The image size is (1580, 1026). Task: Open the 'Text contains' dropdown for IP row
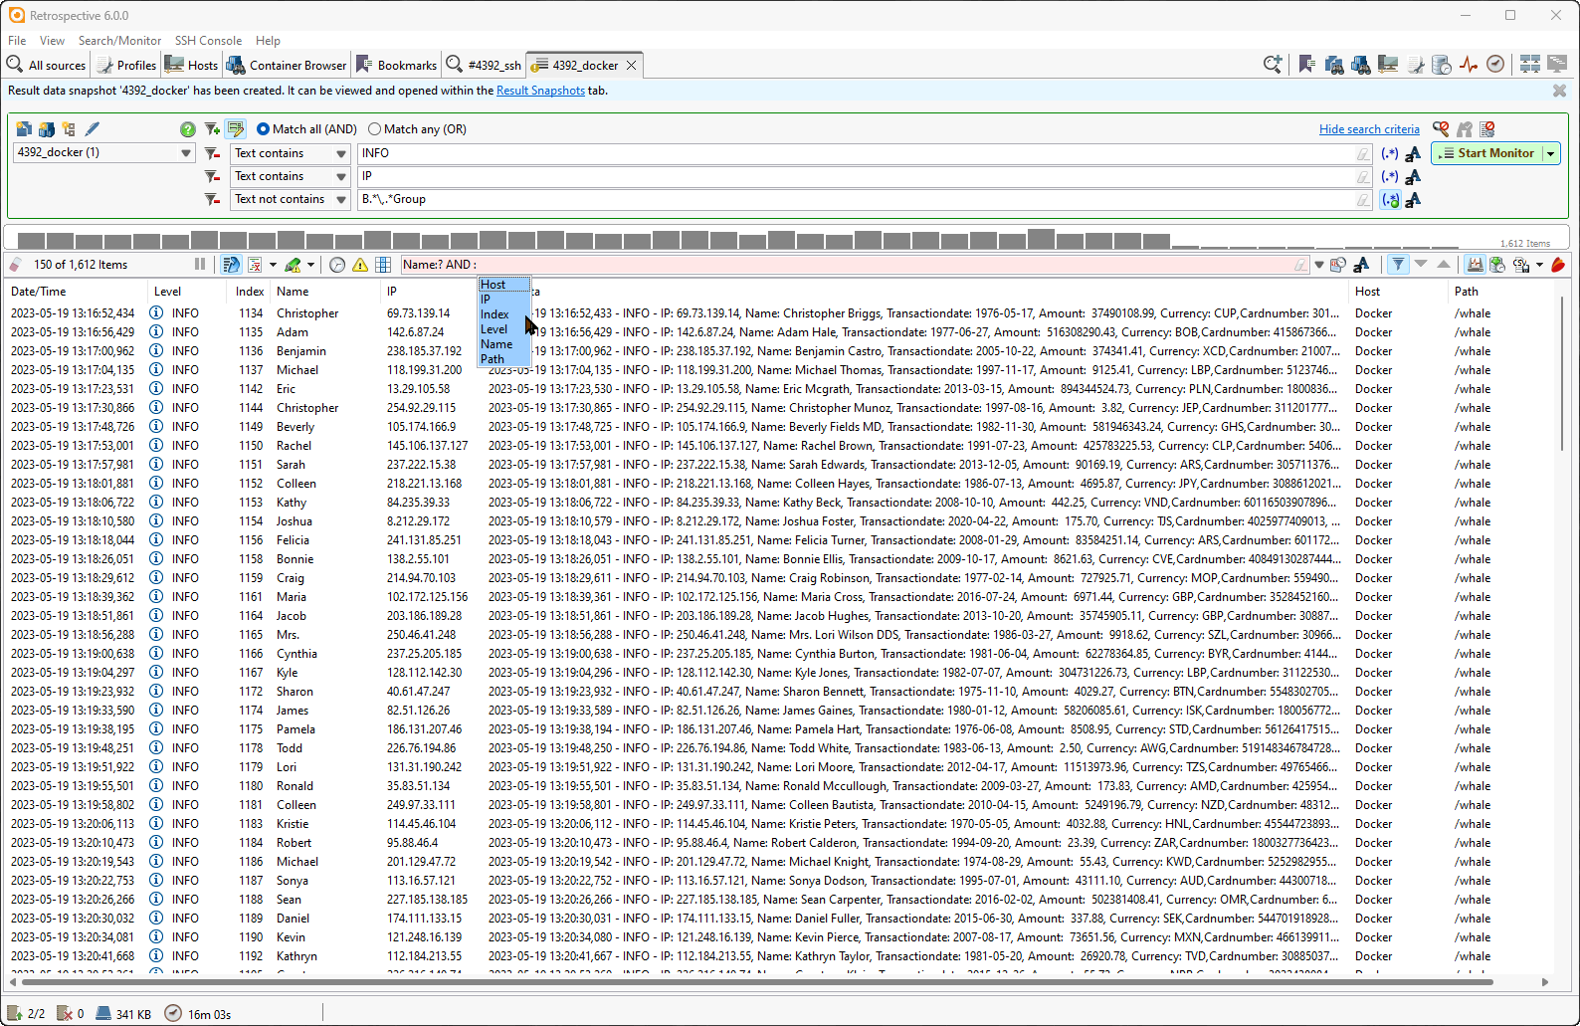[341, 176]
